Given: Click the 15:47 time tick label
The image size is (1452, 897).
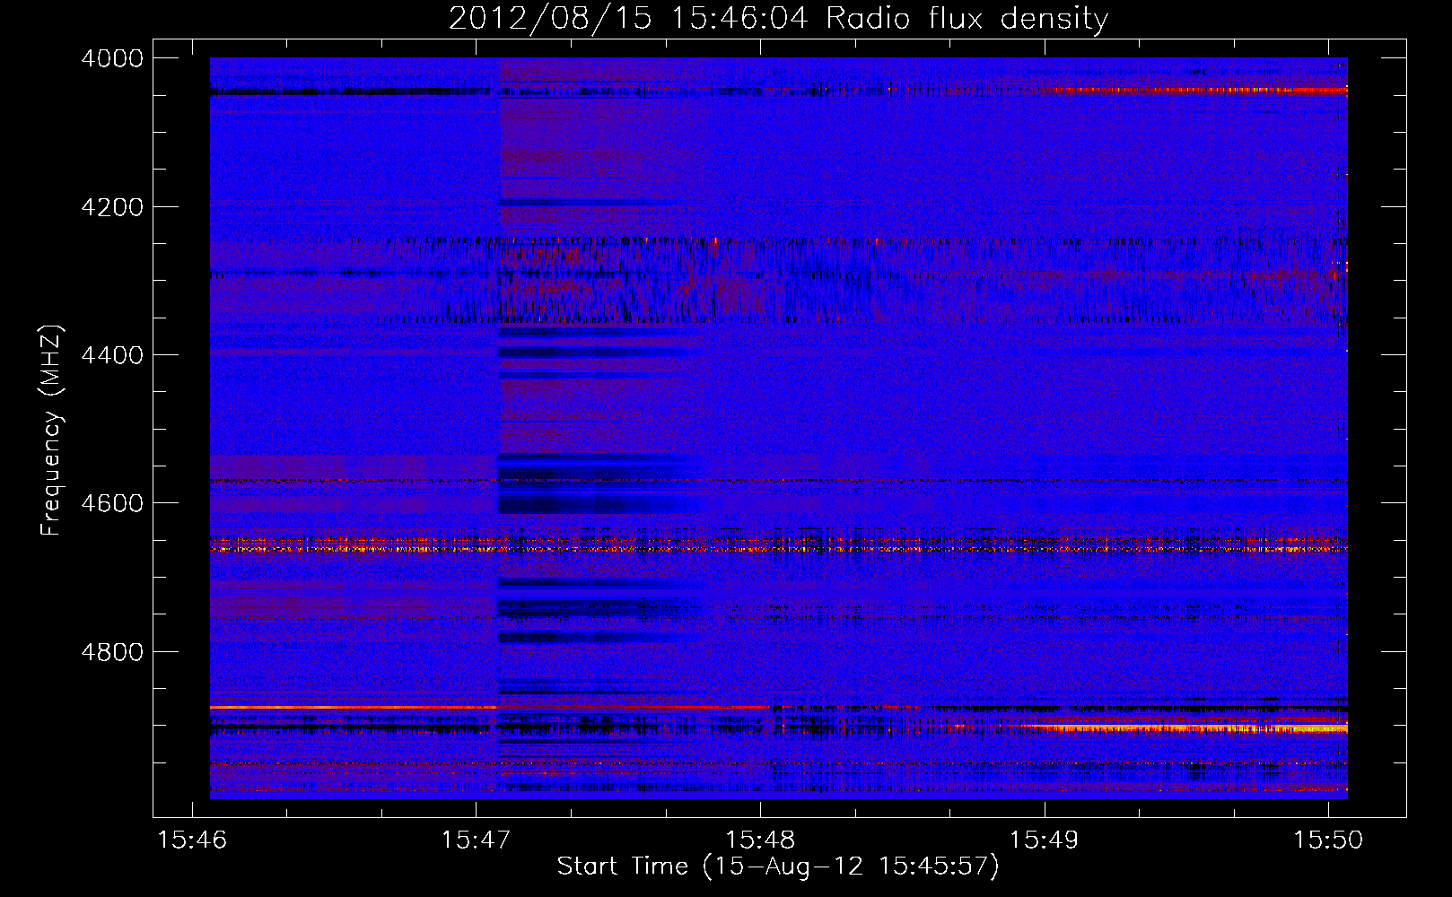Looking at the screenshot, I should coord(476,840).
